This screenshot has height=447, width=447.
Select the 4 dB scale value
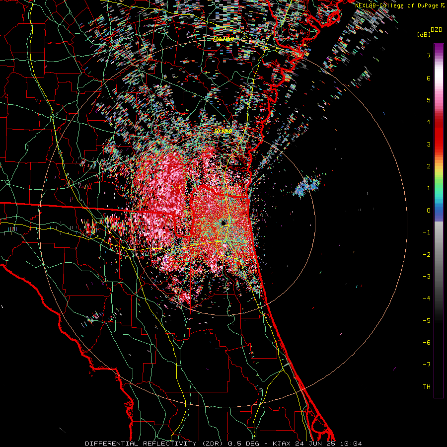coord(429,122)
